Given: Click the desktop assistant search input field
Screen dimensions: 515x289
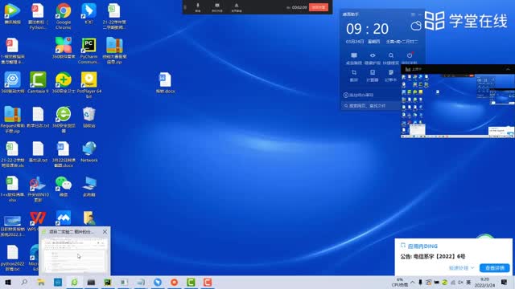Looking at the screenshot, I should [x=371, y=106].
